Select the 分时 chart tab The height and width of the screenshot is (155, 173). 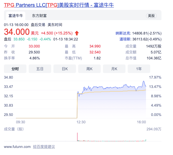[15, 69]
